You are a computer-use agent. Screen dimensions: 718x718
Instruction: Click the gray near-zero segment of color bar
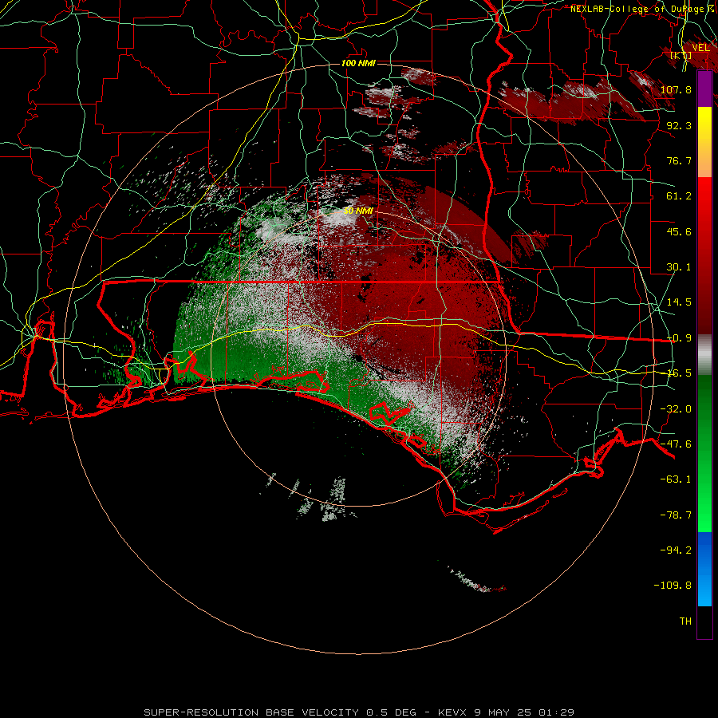[704, 355]
